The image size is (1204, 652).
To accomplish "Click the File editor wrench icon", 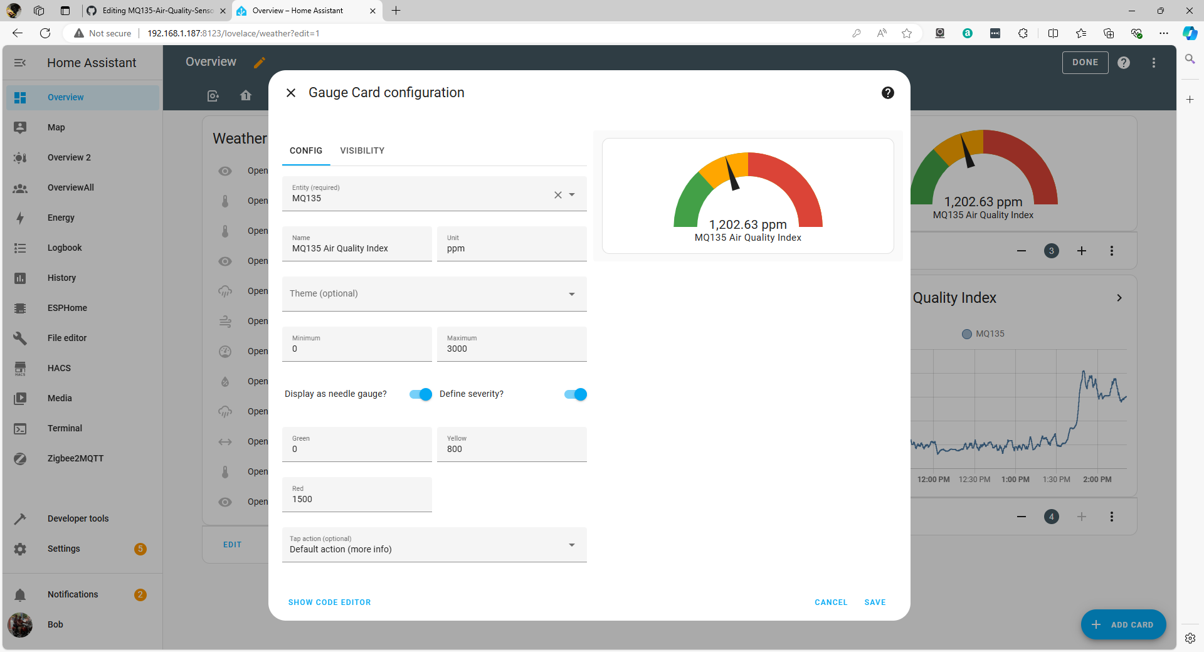I will 20,339.
